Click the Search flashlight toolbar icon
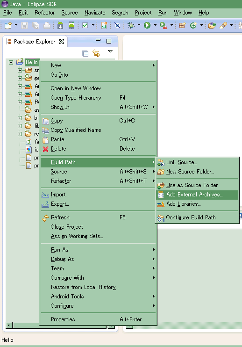Image resolution: width=242 pixels, height=347 pixels. 223,25
